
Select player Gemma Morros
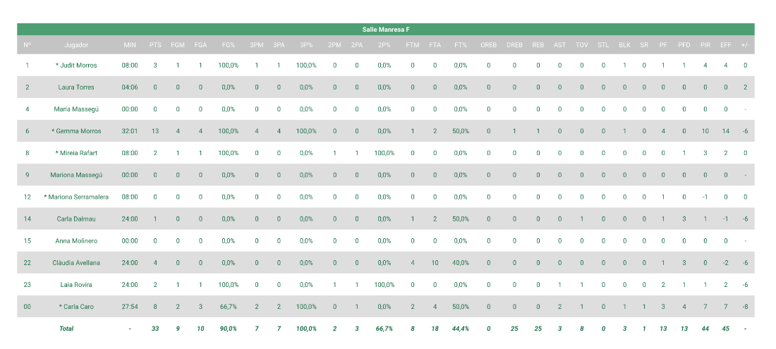[x=76, y=131]
